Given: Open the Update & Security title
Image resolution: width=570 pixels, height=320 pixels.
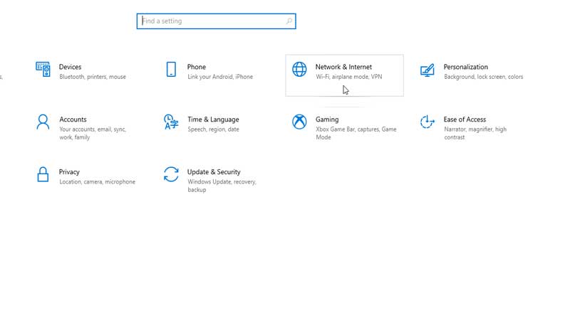Looking at the screenshot, I should (x=214, y=172).
